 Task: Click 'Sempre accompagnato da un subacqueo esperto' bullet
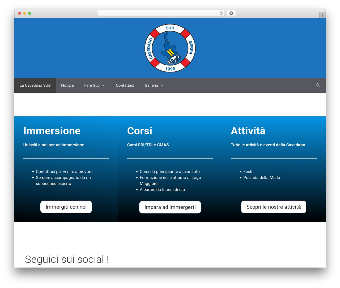[63, 181]
